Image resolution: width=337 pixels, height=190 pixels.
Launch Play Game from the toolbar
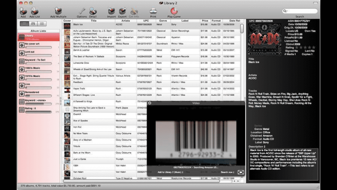(174, 11)
